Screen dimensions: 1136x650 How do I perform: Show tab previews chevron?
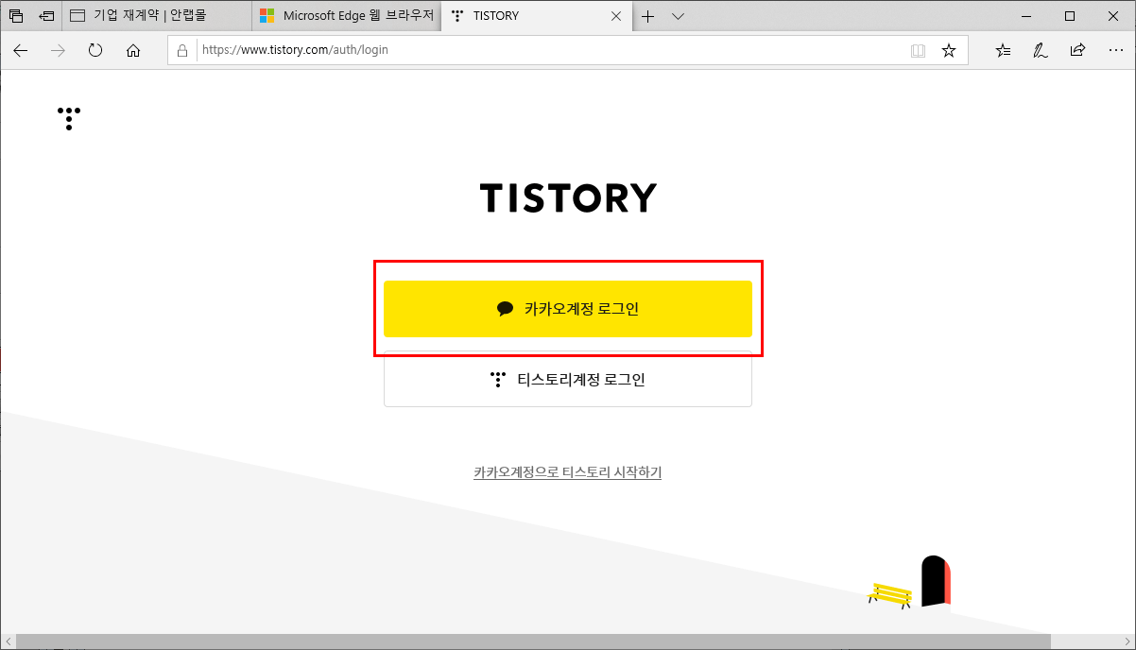678,16
